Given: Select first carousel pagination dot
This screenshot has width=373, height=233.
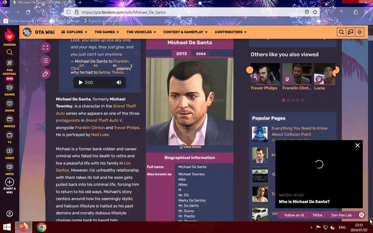Looking at the screenshot, I should [x=284, y=100].
